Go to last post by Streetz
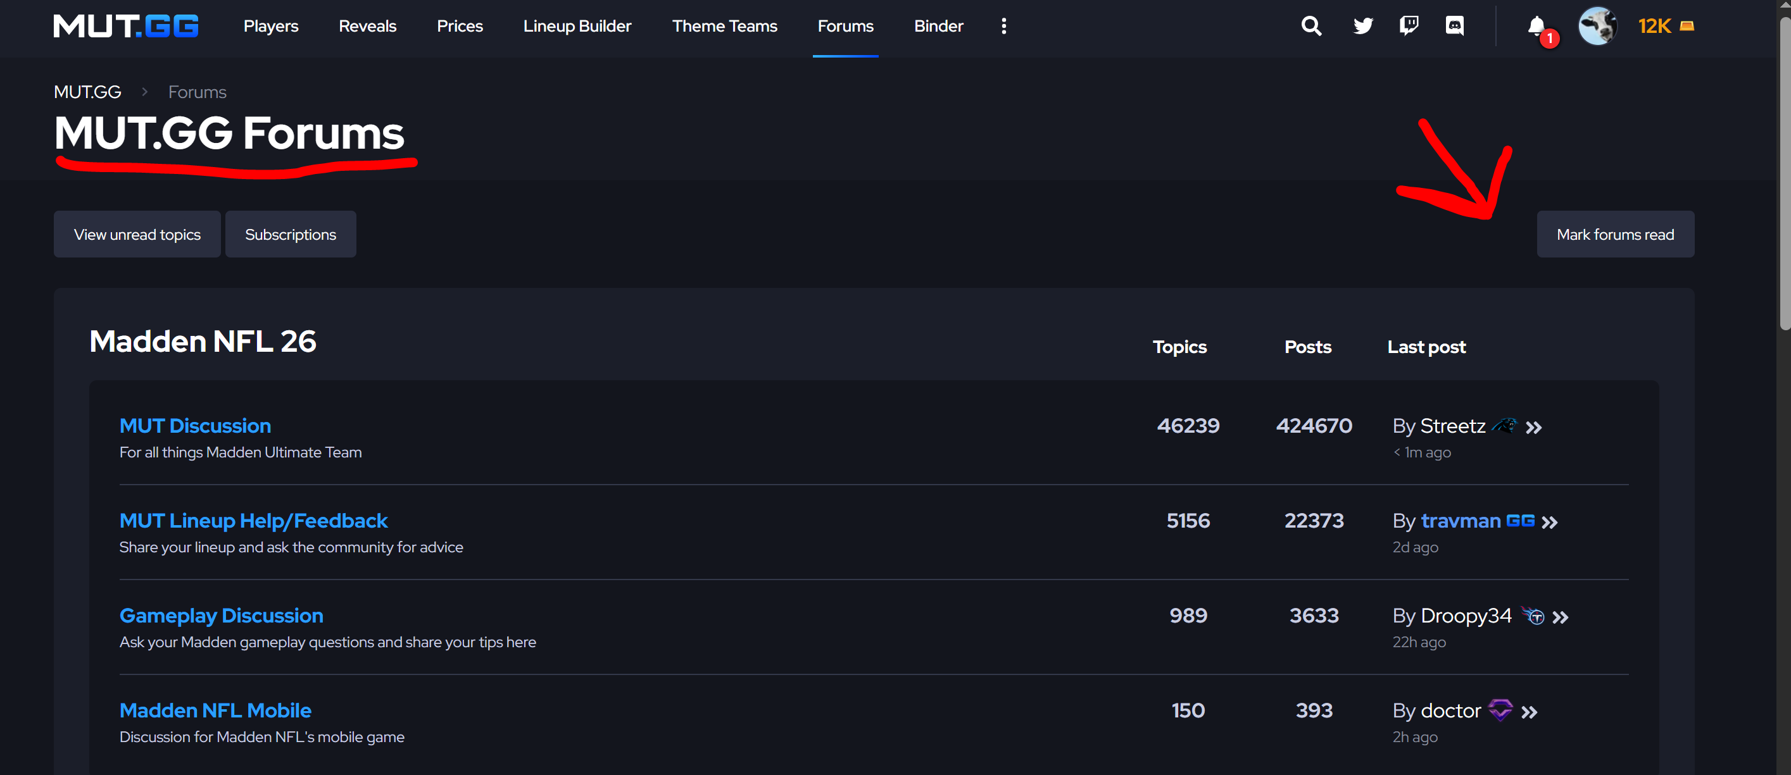The height and width of the screenshot is (775, 1791). coord(1534,428)
